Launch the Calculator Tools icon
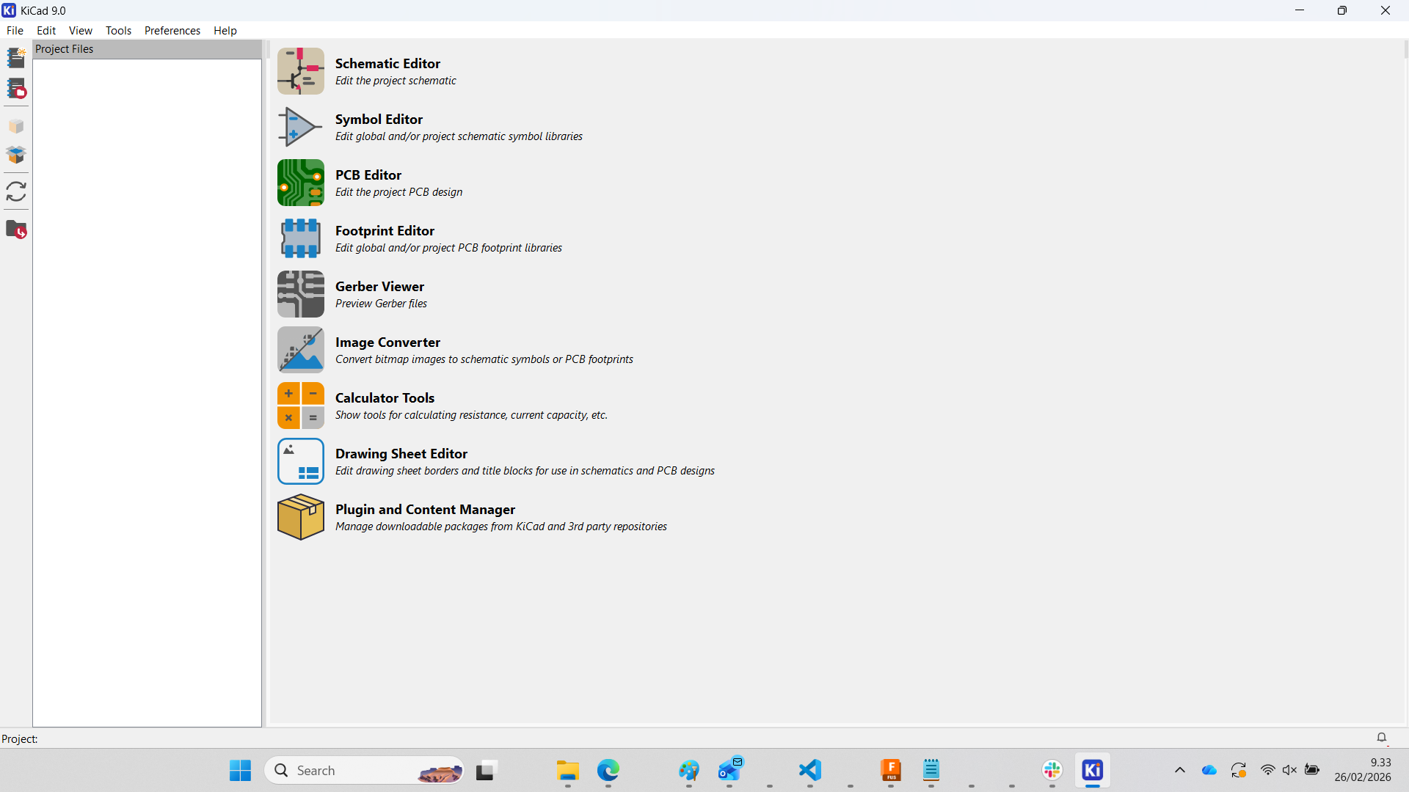Image resolution: width=1409 pixels, height=792 pixels. [300, 406]
